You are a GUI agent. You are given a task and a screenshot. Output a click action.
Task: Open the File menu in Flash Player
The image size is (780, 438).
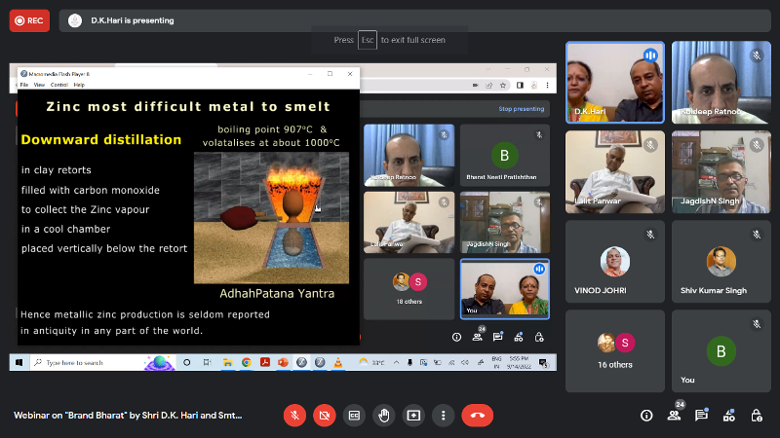click(x=24, y=85)
